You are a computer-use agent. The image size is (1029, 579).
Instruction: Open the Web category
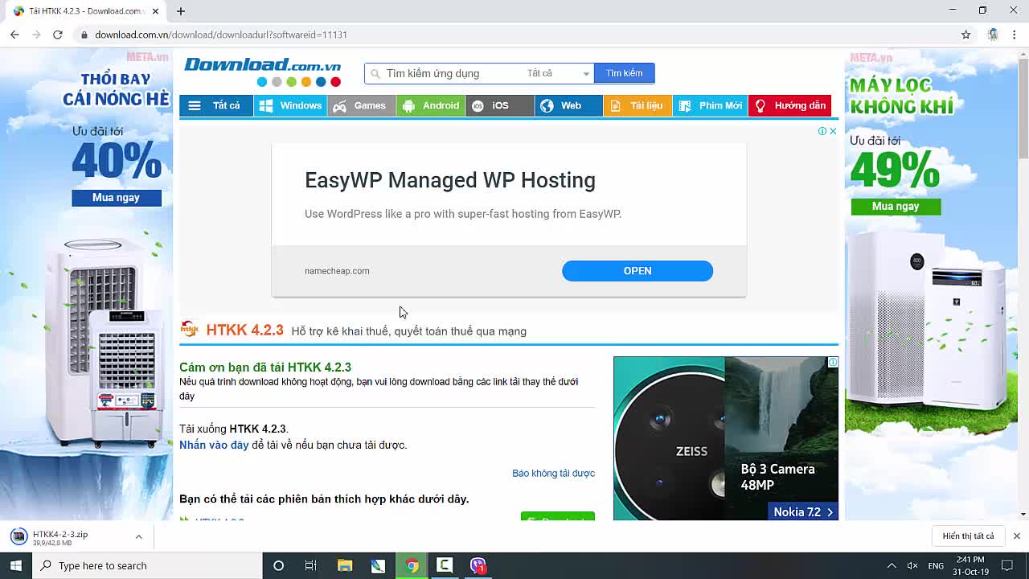coord(568,105)
